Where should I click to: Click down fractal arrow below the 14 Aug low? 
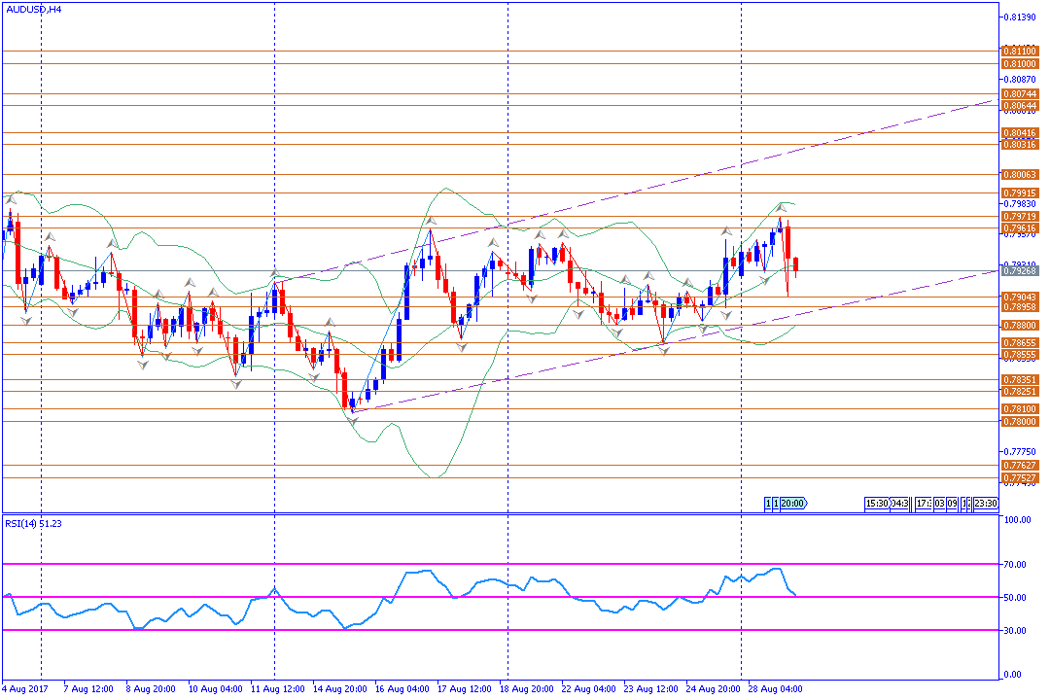pyautogui.click(x=354, y=419)
